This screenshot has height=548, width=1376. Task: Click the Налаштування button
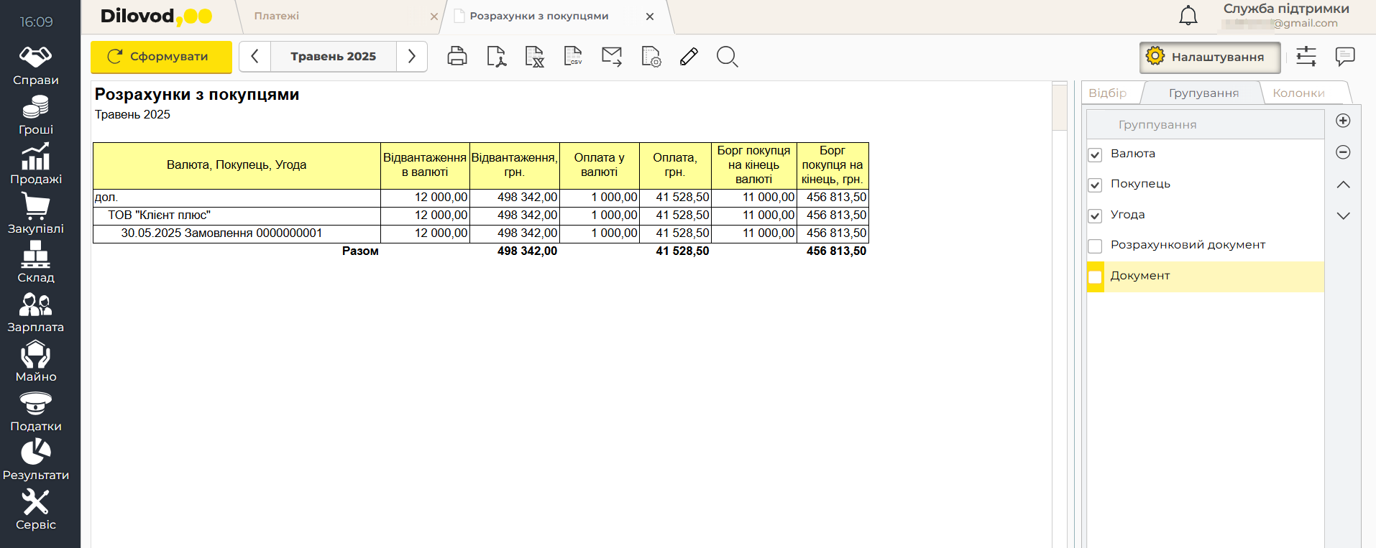(x=1209, y=57)
